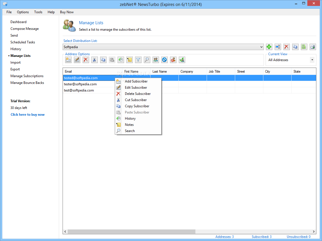
Task: Click the delete distribution list red X icon
Action: tap(286, 47)
